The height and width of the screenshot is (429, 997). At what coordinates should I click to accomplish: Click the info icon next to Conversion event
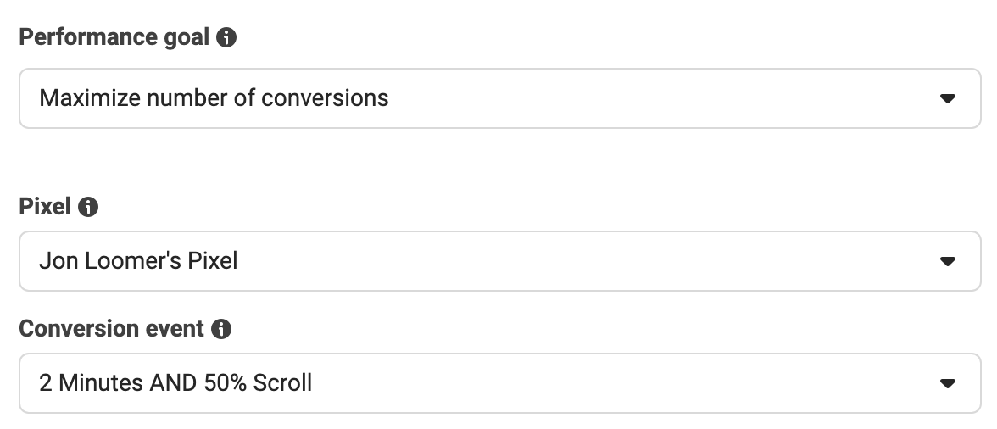pyautogui.click(x=221, y=329)
